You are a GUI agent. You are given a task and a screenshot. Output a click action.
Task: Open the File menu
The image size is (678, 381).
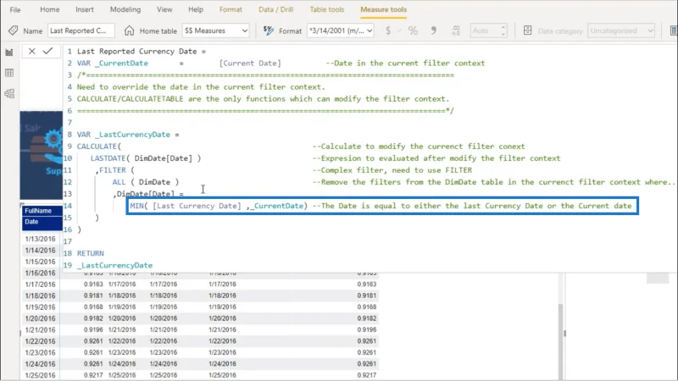pos(15,9)
